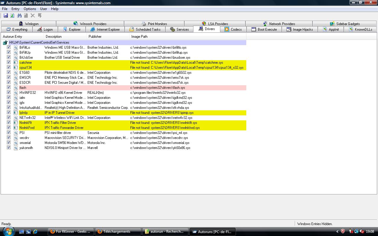Viewport: 378px width, 236px height.
Task: Uncheck the flash entry checkbox
Action: coord(9,87)
